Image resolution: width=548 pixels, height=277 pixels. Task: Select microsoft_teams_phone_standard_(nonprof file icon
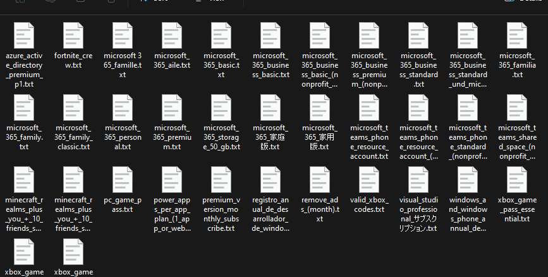tap(468, 108)
